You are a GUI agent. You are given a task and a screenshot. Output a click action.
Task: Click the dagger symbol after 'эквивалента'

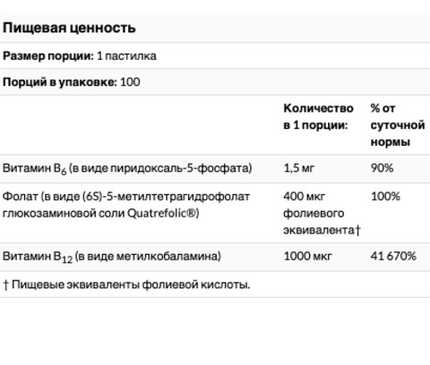click(x=358, y=230)
